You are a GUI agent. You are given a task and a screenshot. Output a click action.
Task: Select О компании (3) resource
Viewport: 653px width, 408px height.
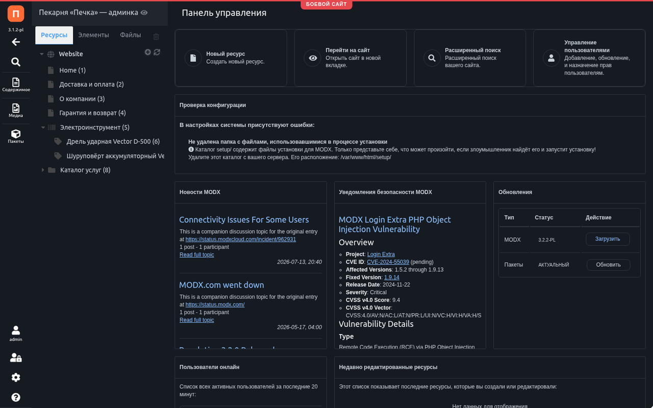[x=82, y=98]
